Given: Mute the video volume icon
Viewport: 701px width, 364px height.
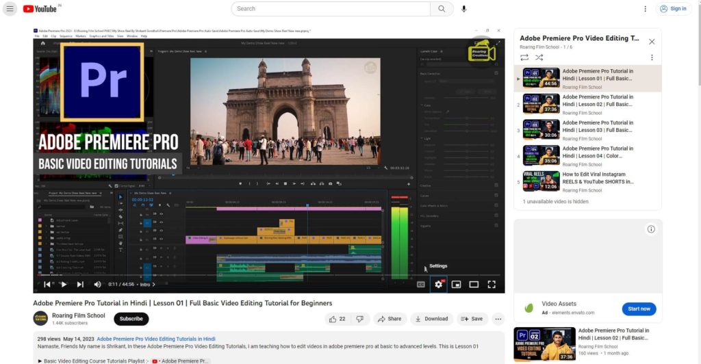Looking at the screenshot, I should (97, 285).
